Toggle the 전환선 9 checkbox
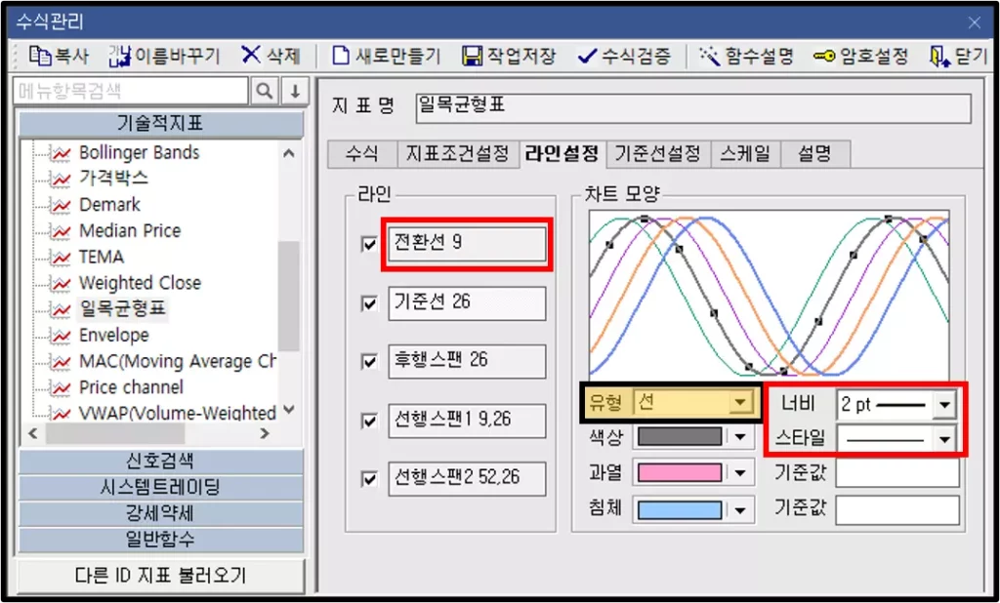 [369, 244]
